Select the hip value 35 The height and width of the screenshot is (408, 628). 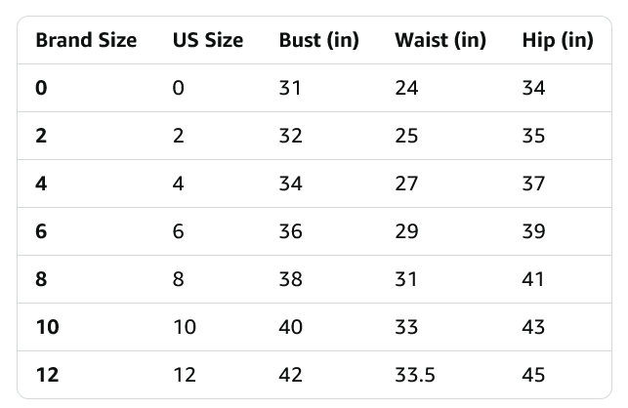pos(533,136)
